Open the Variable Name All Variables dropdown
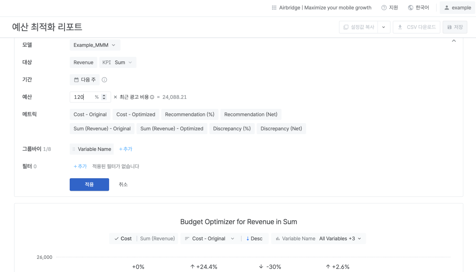This screenshot has width=476, height=272. (x=318, y=239)
